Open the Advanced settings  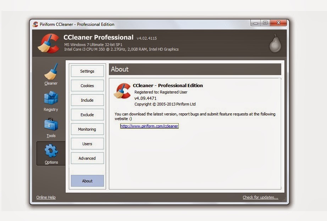[87, 158]
